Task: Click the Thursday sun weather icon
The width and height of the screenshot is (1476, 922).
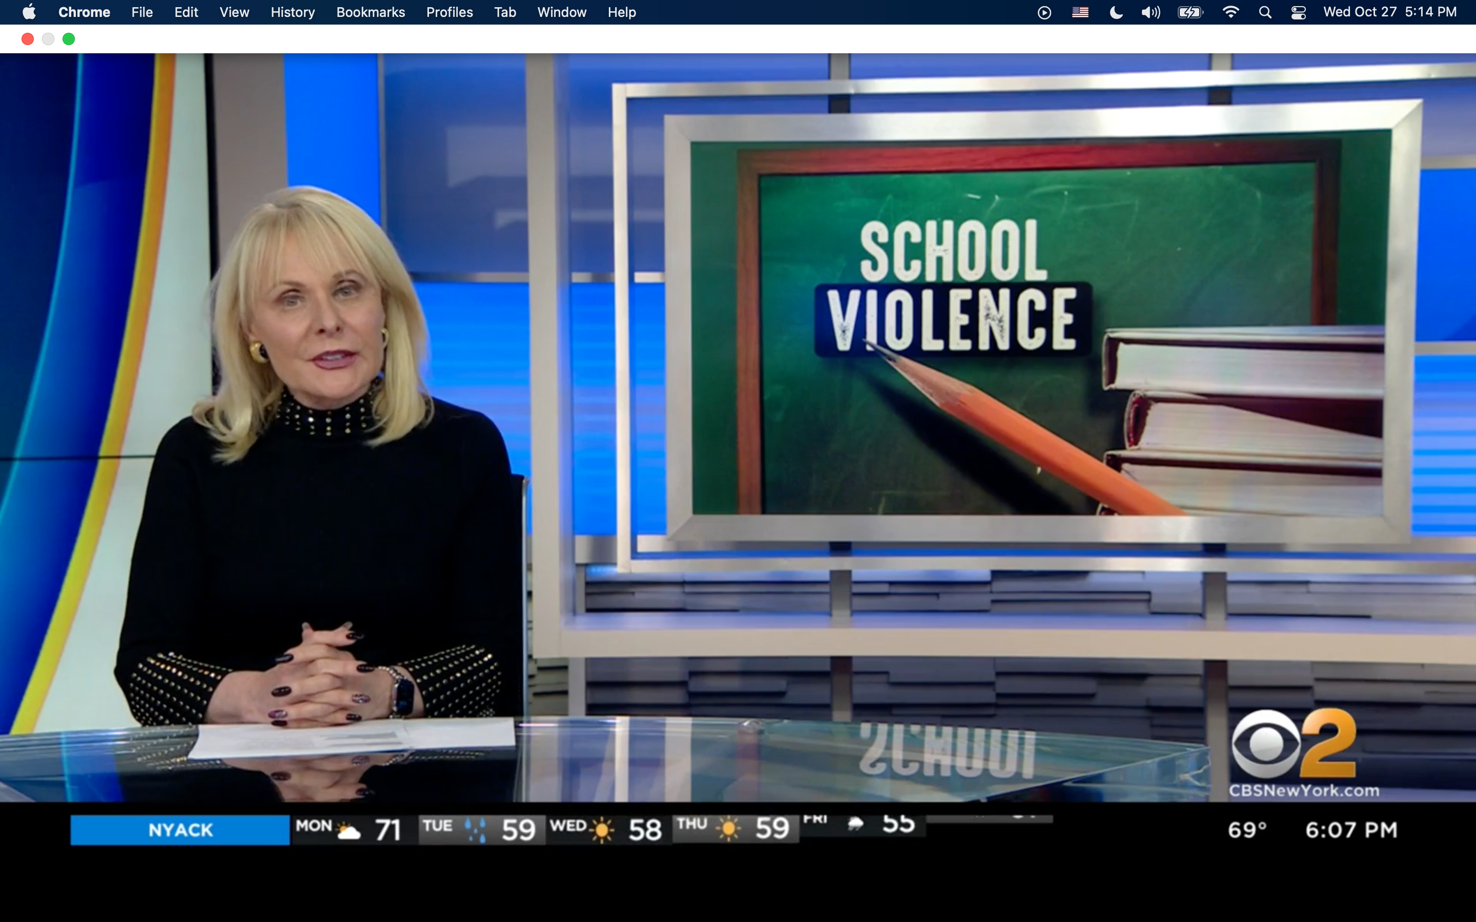Action: click(729, 829)
